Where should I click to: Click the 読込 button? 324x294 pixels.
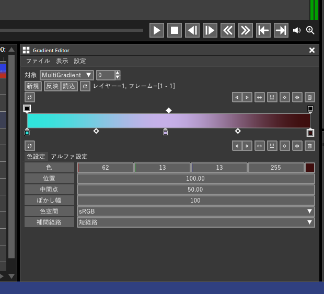pos(69,86)
